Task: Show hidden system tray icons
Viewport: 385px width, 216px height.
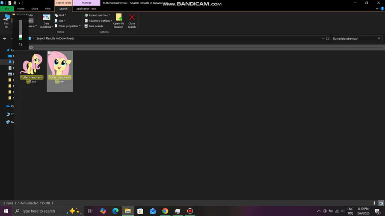Action: 319,211
